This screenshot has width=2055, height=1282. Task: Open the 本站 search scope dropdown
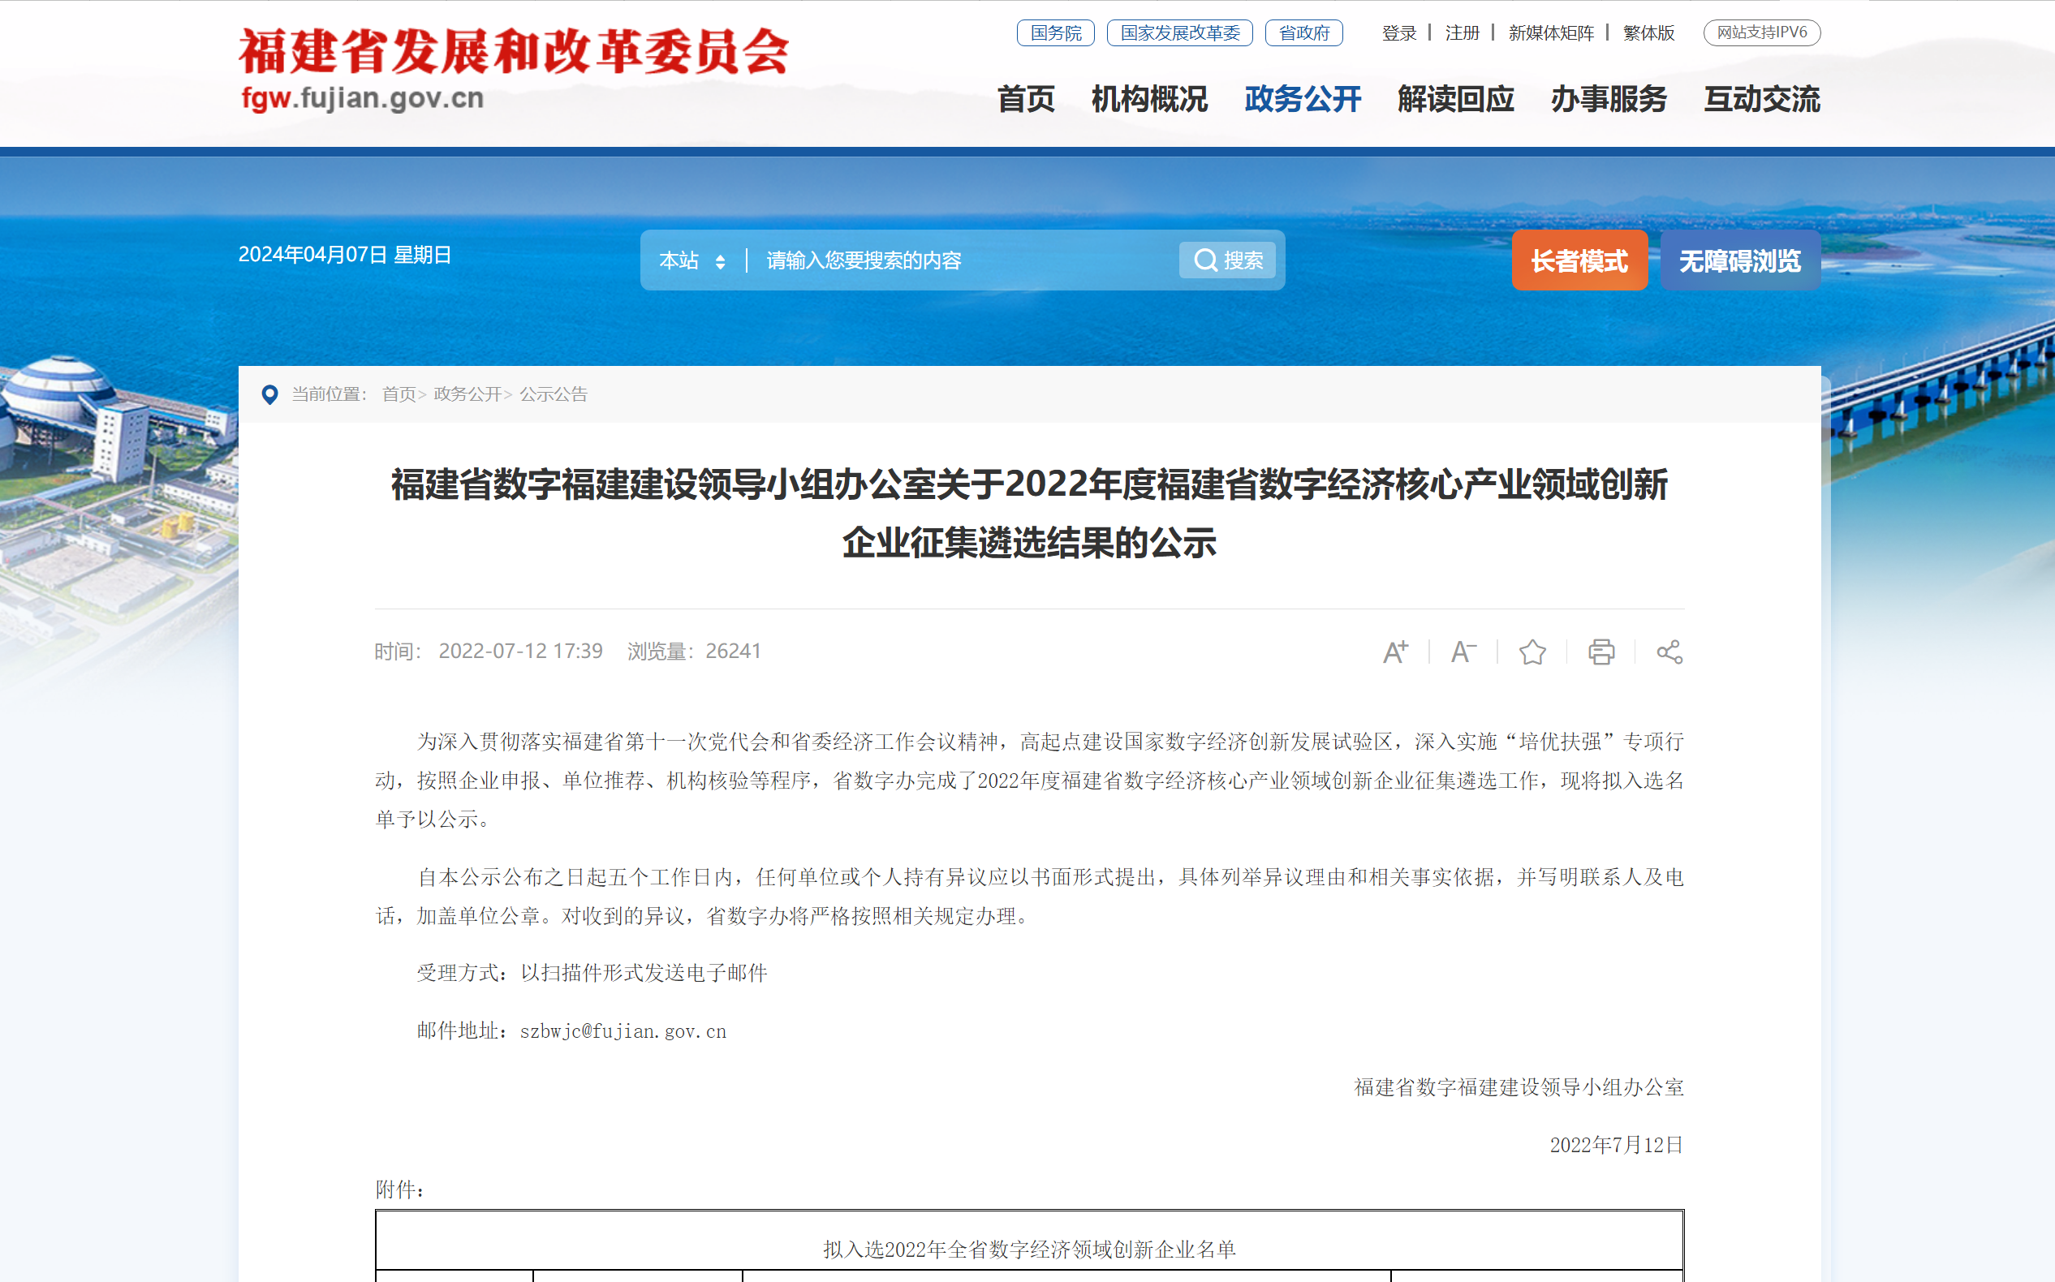click(692, 260)
